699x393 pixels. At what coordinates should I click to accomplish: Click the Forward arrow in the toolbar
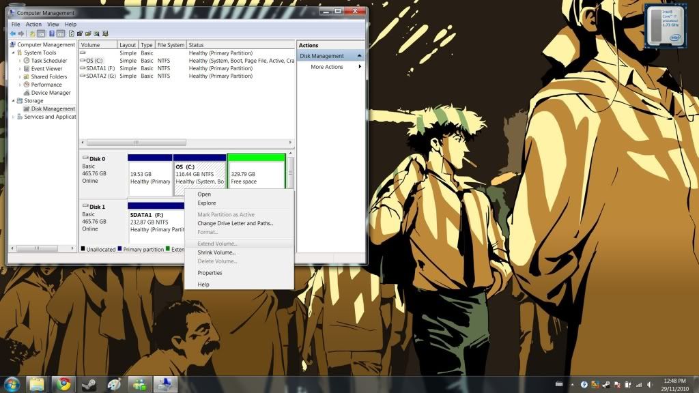pyautogui.click(x=21, y=34)
